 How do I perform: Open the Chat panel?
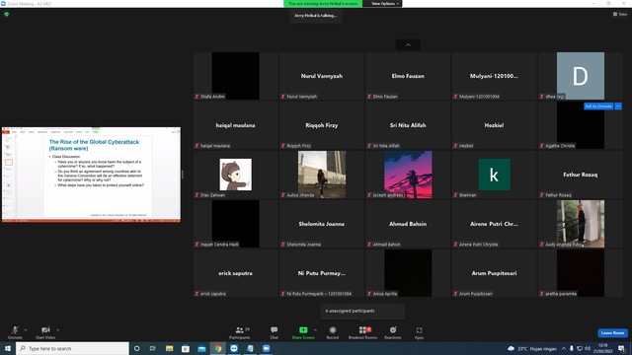pyautogui.click(x=275, y=332)
